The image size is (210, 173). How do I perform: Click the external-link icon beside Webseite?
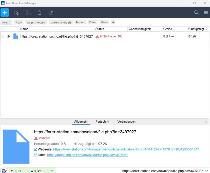[x=35, y=149]
